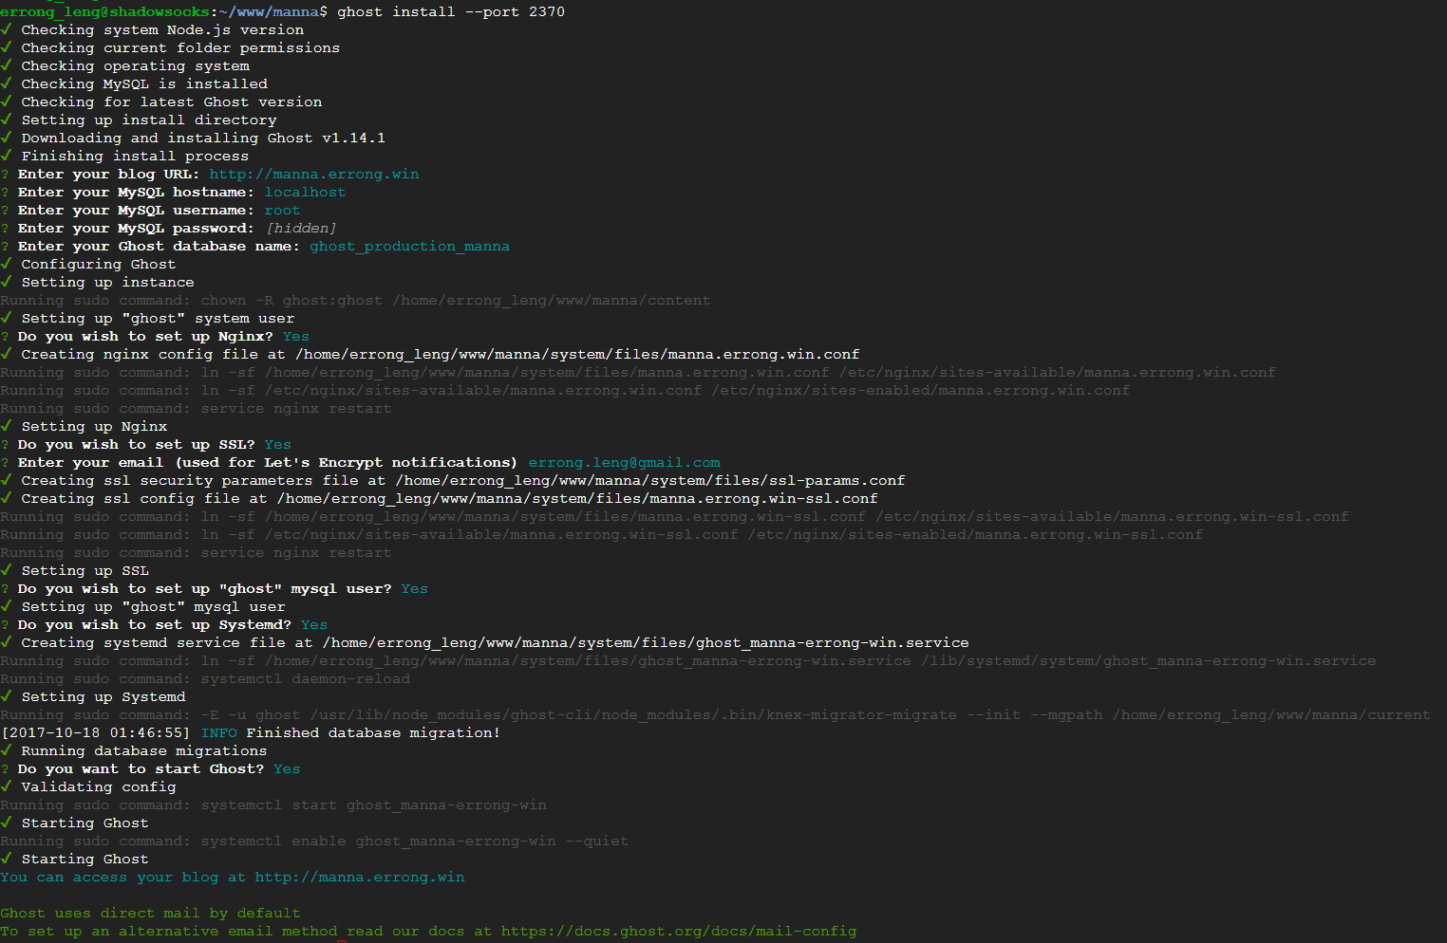The width and height of the screenshot is (1447, 943).
Task: Click 'Creating nginx config file' line
Action: (430, 354)
